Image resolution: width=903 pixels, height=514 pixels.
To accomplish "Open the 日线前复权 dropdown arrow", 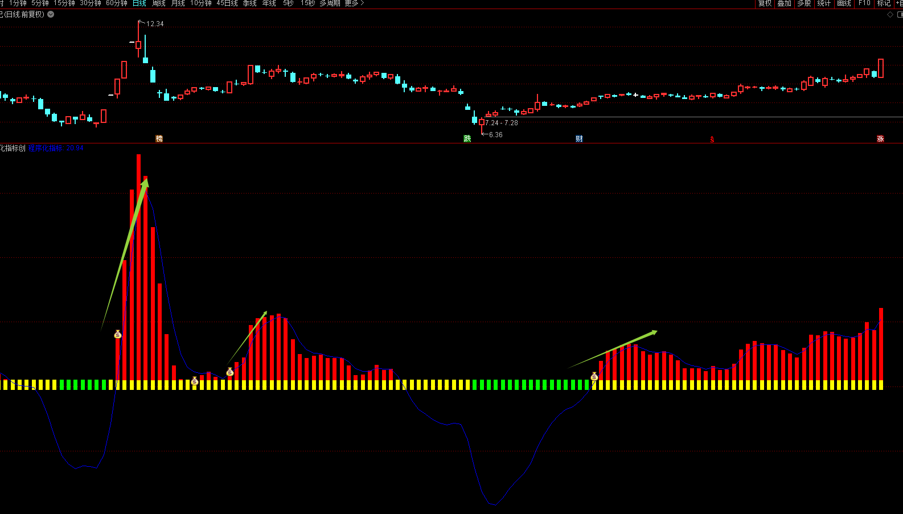I will [51, 14].
